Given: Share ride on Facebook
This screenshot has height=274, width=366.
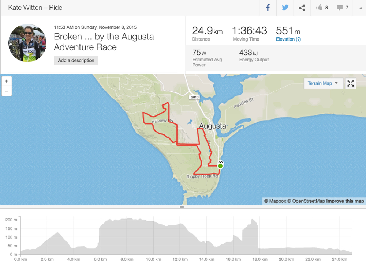Looking at the screenshot, I should 268,8.
